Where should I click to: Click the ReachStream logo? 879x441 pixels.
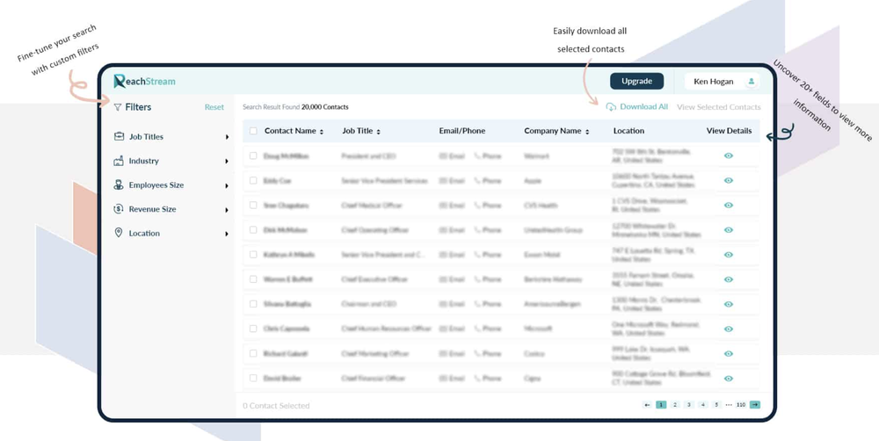(145, 81)
